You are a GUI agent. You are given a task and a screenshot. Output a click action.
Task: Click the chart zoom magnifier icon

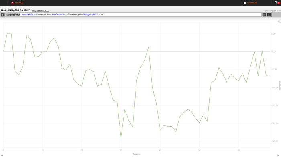(279, 22)
